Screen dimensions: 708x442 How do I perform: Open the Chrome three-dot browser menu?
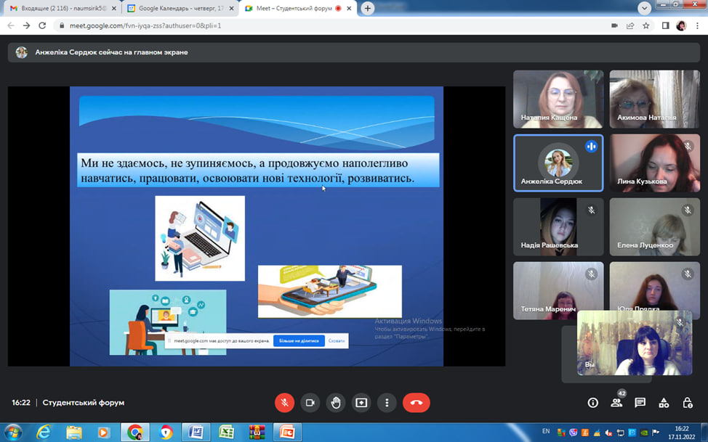[698, 25]
